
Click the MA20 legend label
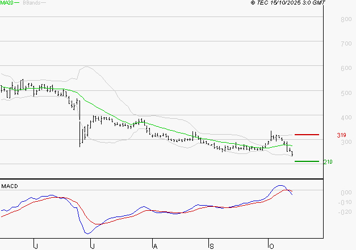[6, 3]
